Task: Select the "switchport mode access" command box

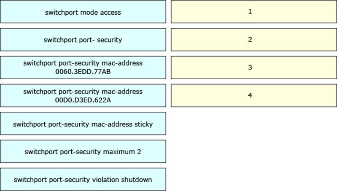Action: [x=83, y=12]
